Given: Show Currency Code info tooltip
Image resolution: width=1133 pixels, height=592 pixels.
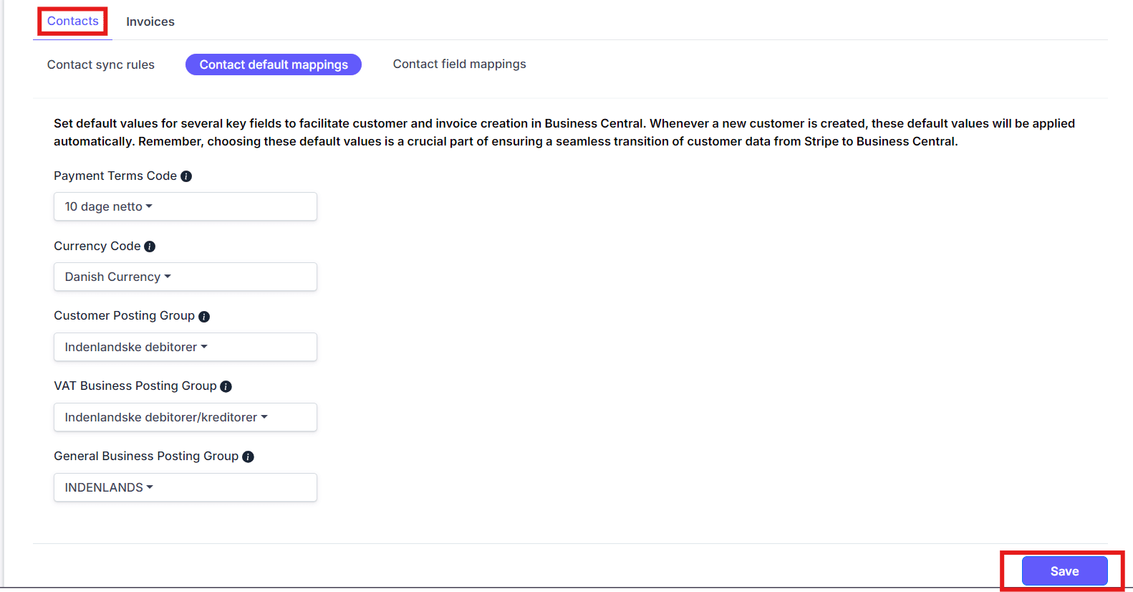Looking at the screenshot, I should coord(150,247).
